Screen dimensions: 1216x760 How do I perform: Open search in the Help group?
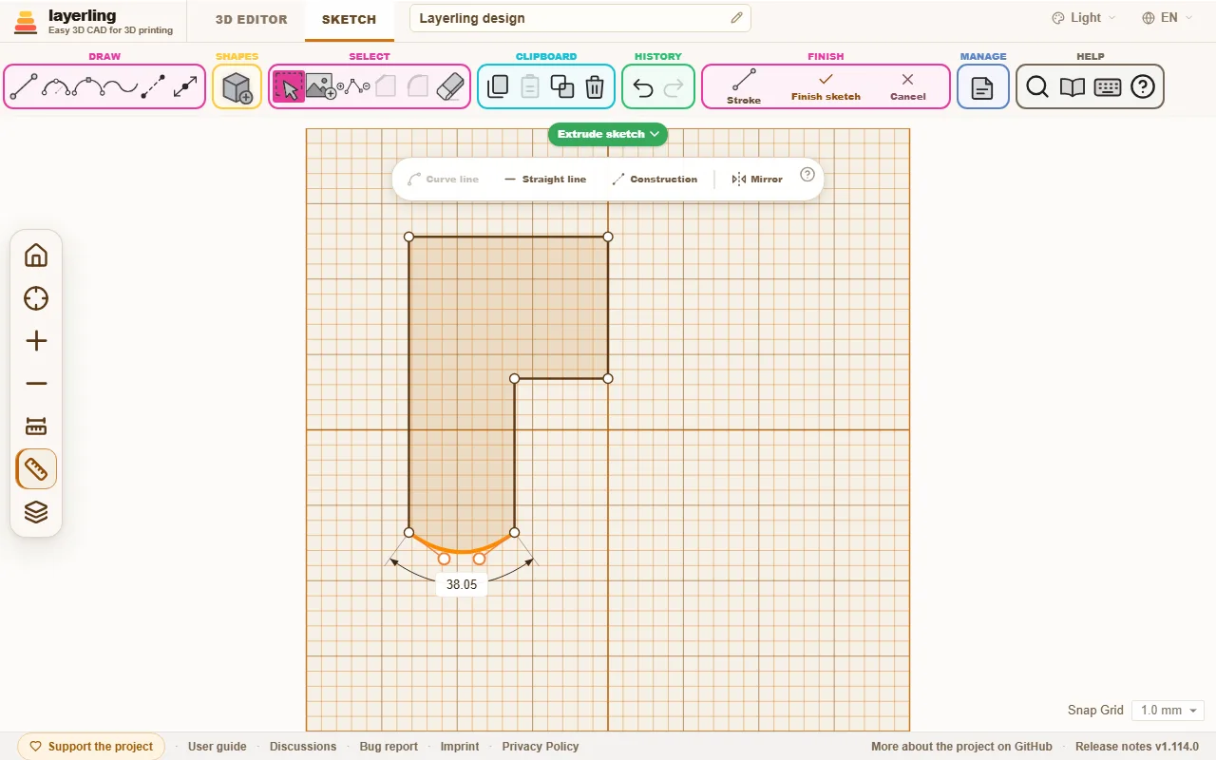pos(1037,87)
